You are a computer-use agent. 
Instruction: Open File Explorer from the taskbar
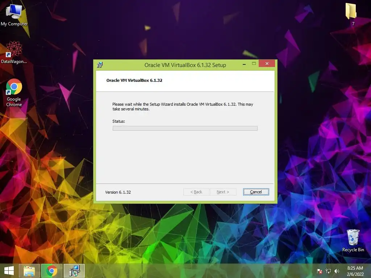point(29,271)
